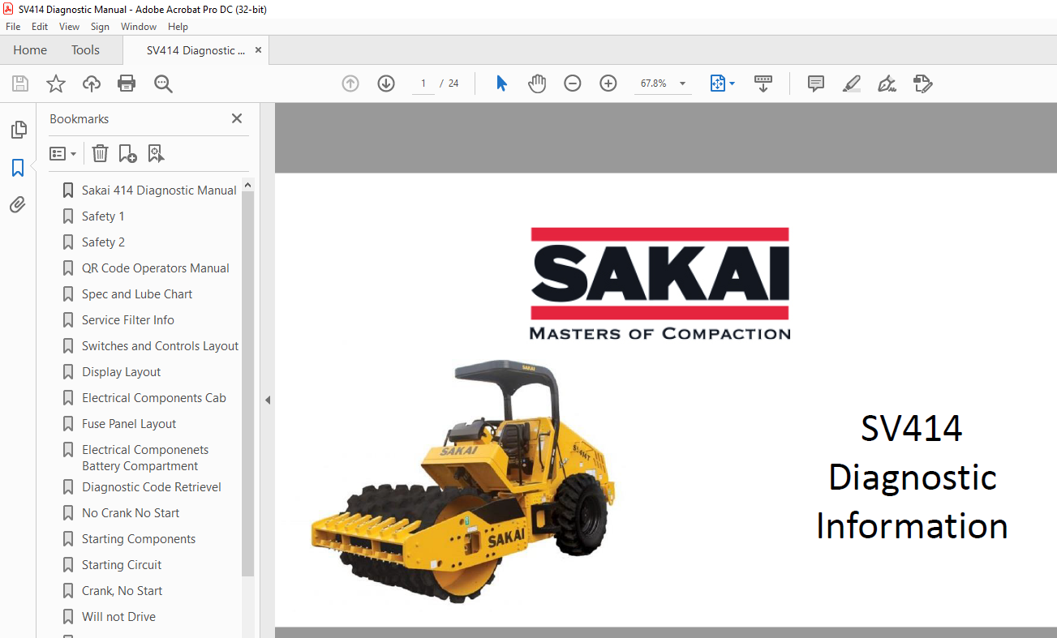1057x638 pixels.
Task: Open the Sign menu
Action: pos(100,27)
